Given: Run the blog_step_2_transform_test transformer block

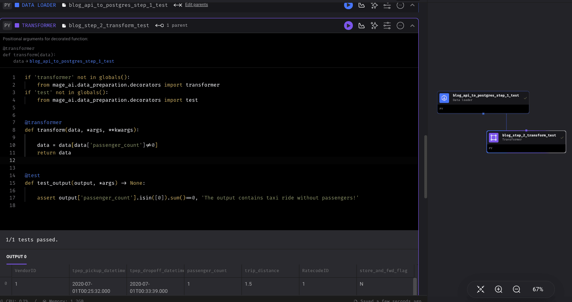Looking at the screenshot, I should 348,26.
